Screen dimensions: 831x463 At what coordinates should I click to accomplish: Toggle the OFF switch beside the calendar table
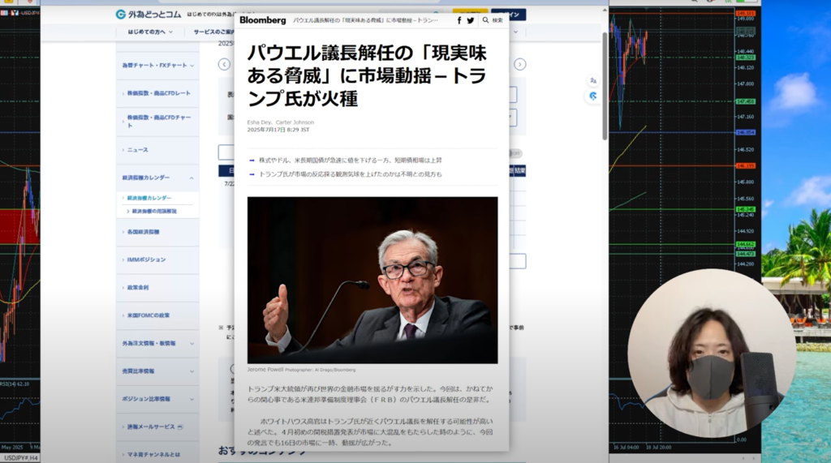click(515, 153)
